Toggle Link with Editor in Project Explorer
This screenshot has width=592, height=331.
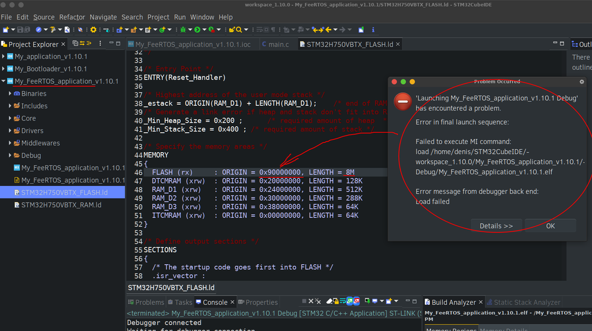point(82,43)
